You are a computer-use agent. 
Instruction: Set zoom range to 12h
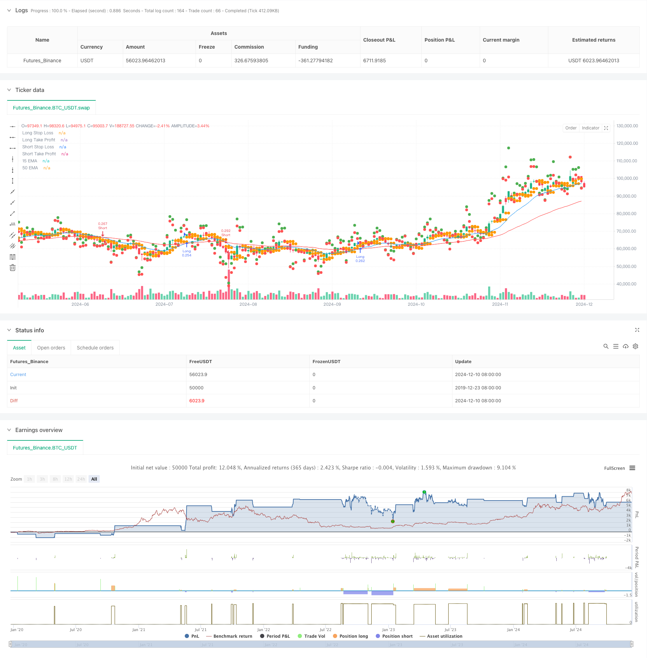pyautogui.click(x=68, y=479)
